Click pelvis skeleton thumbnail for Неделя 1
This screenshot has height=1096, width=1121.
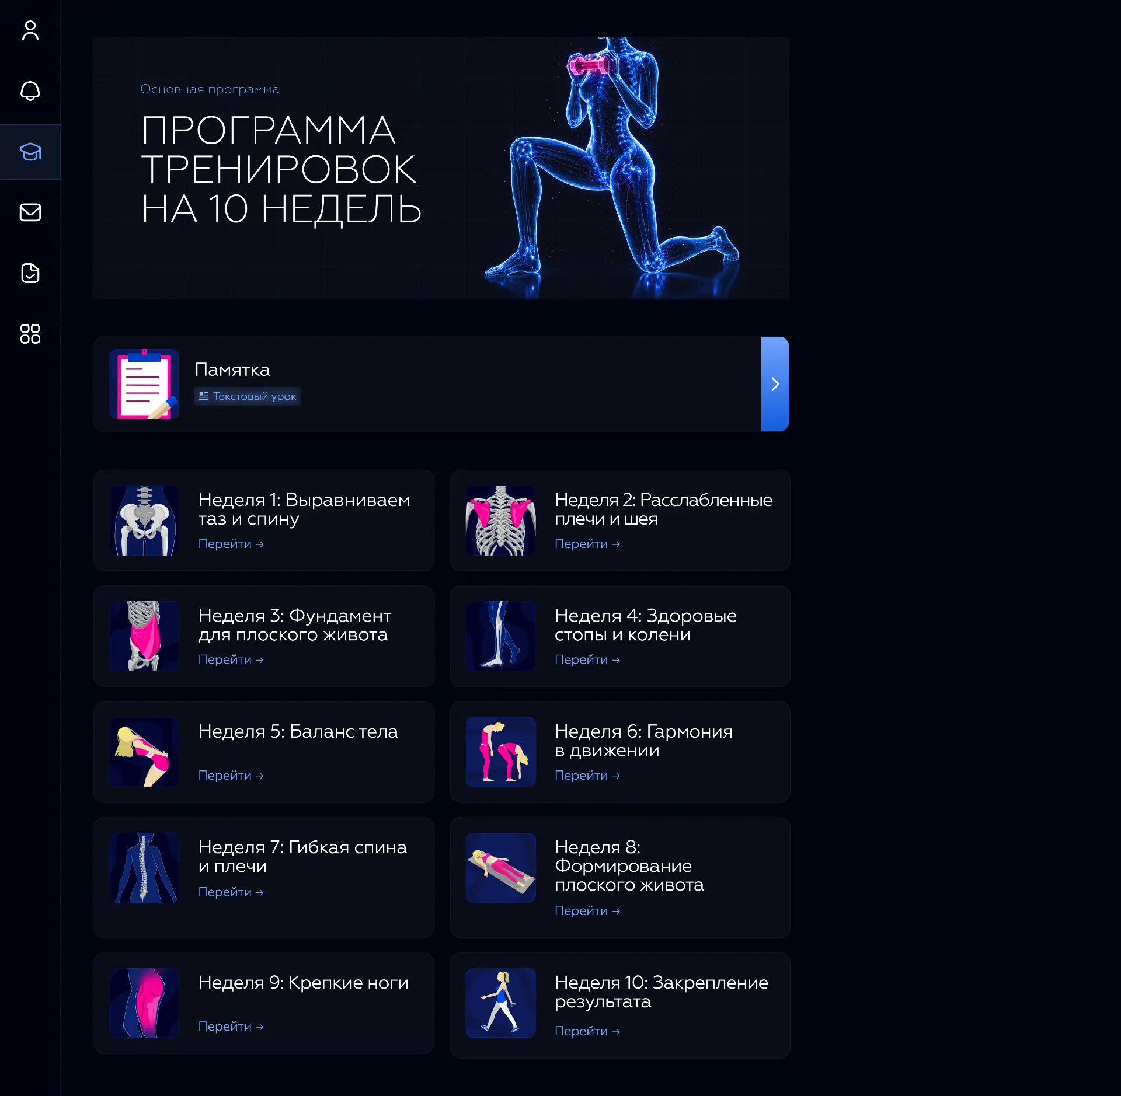tap(144, 521)
